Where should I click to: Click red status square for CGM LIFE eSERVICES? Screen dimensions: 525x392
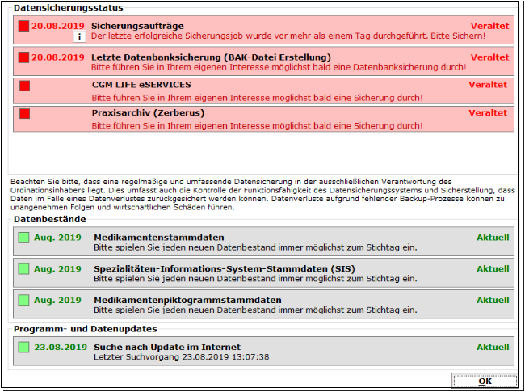(25, 86)
